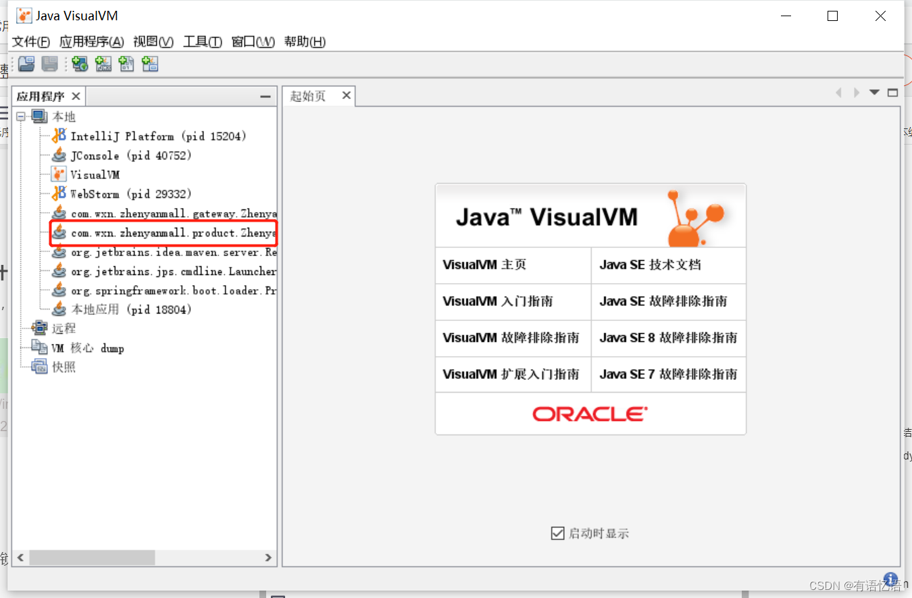Screen dimensions: 912x598
Task: Minimize the 应用程序 panel with the dash button
Action: coord(265,97)
